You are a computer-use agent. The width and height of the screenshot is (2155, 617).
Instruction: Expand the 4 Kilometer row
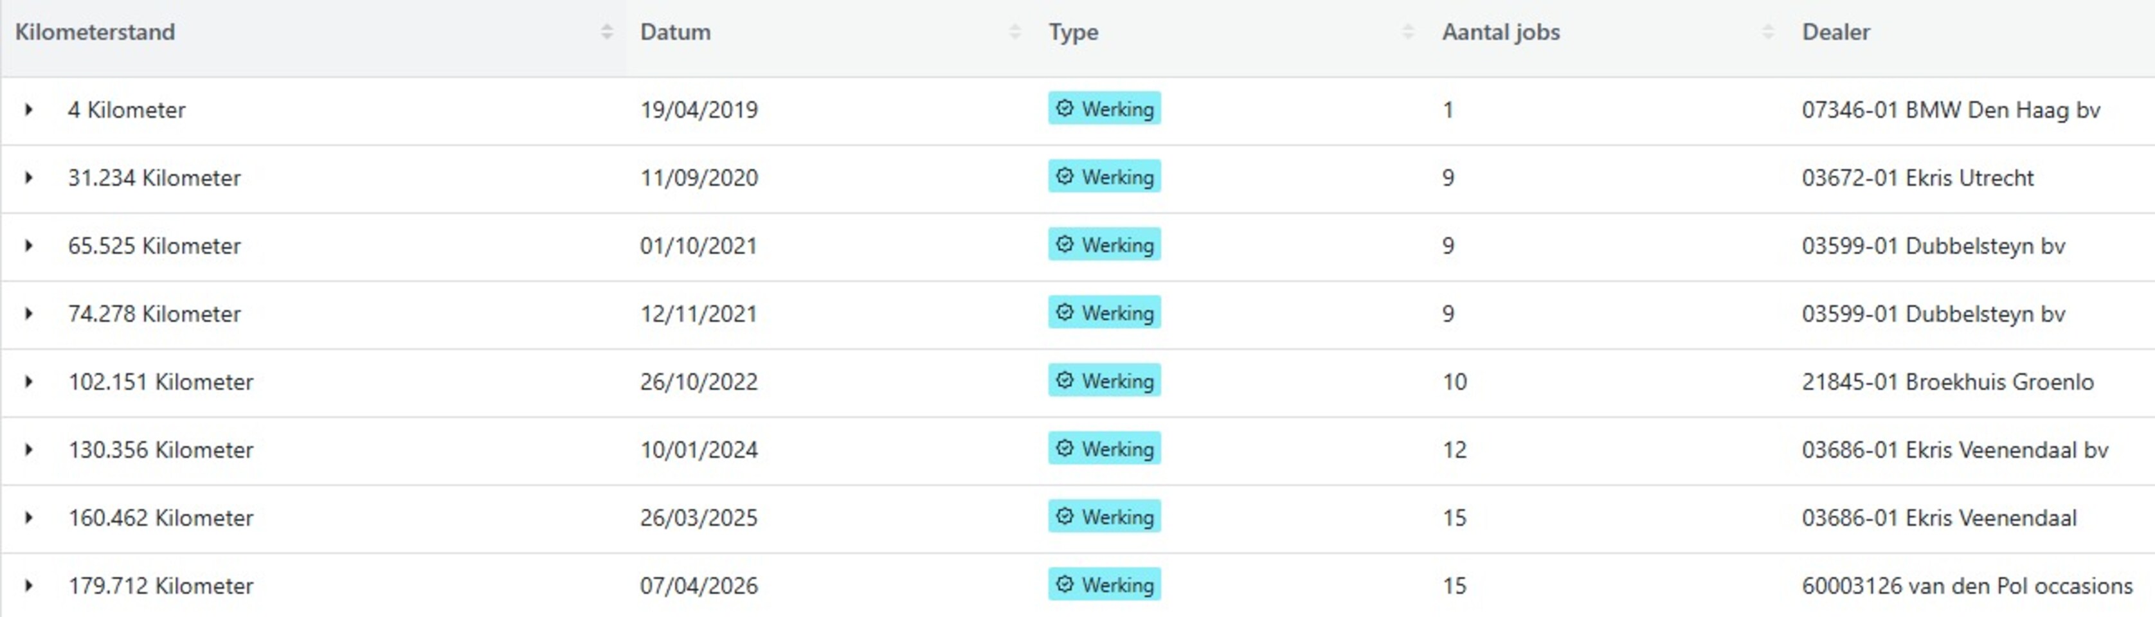pyautogui.click(x=30, y=109)
